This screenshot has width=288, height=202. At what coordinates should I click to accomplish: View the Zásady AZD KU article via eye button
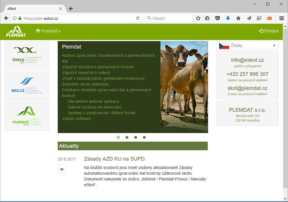coord(62,169)
